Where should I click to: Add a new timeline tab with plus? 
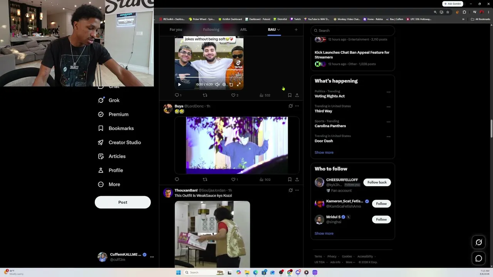point(296,30)
